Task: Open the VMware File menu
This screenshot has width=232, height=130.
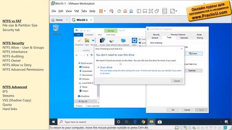Action: (54, 11)
